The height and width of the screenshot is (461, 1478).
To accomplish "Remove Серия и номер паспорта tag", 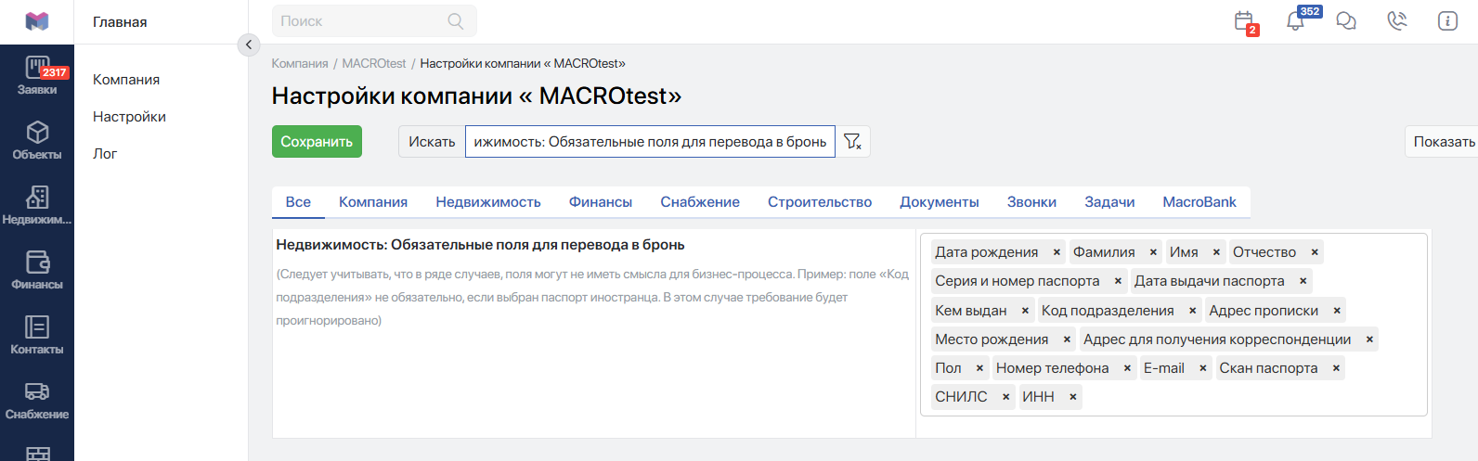I will 1118,281.
